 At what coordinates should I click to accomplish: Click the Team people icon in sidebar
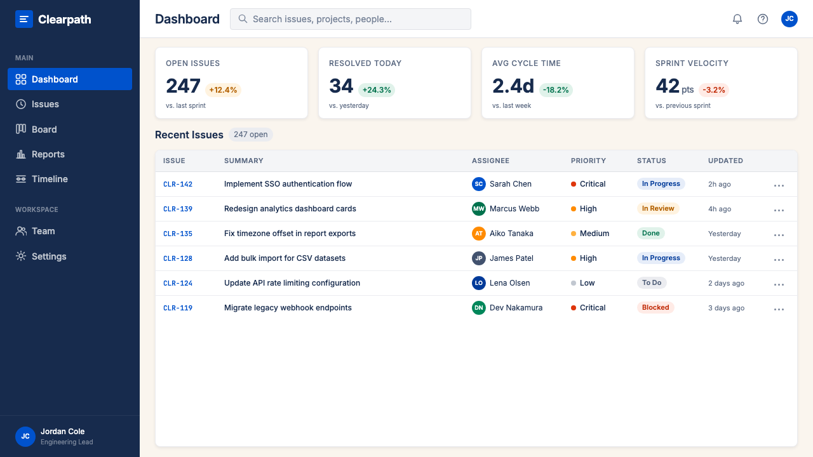[21, 231]
